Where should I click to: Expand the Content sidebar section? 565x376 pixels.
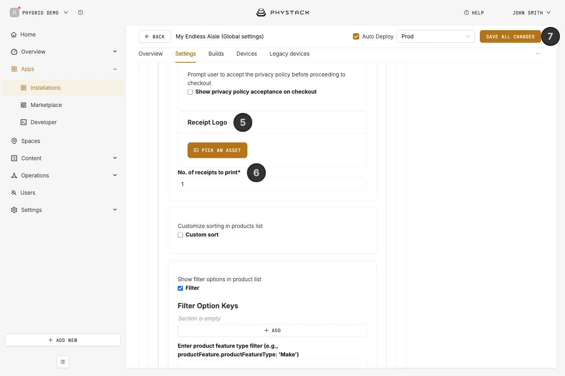(115, 158)
